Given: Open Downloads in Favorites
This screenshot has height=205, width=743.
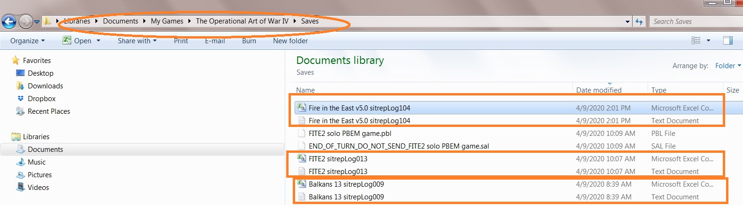Looking at the screenshot, I should [x=45, y=86].
